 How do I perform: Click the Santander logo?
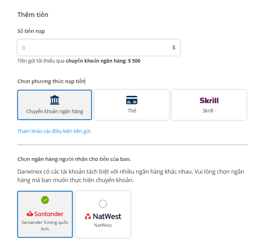tap(45, 214)
